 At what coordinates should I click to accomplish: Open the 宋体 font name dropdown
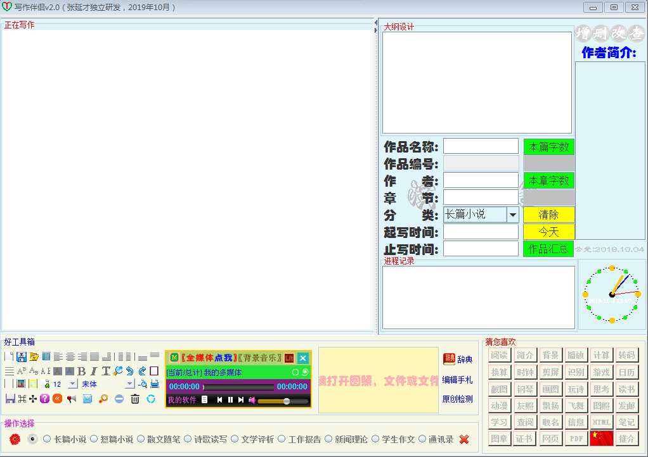[x=129, y=384]
